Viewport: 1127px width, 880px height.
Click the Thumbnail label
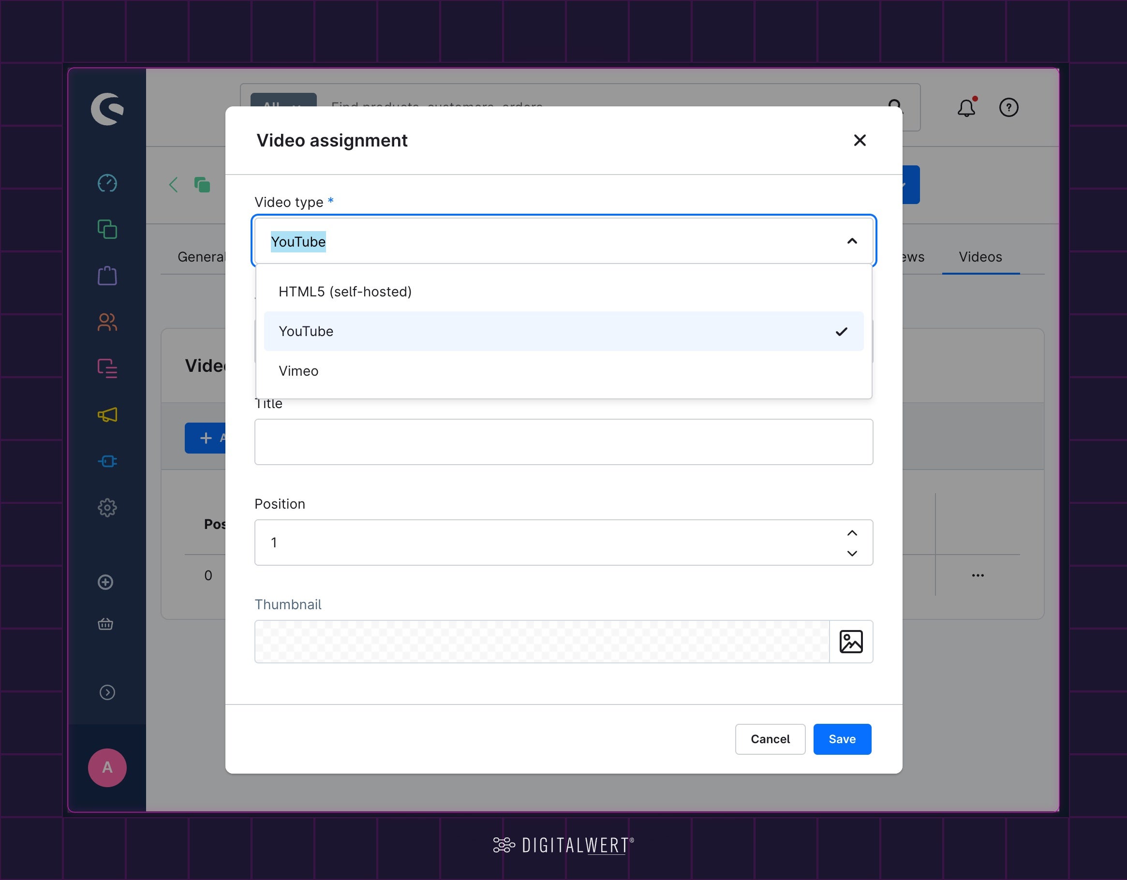coord(288,604)
